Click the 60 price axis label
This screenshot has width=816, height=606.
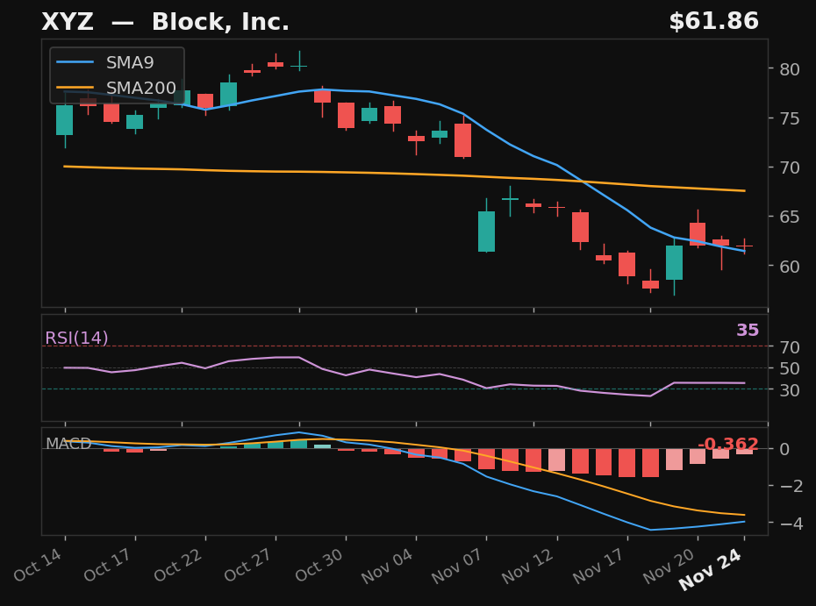click(790, 267)
